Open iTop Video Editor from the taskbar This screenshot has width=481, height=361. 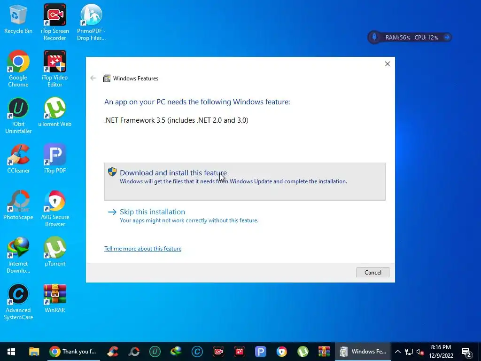point(239,352)
